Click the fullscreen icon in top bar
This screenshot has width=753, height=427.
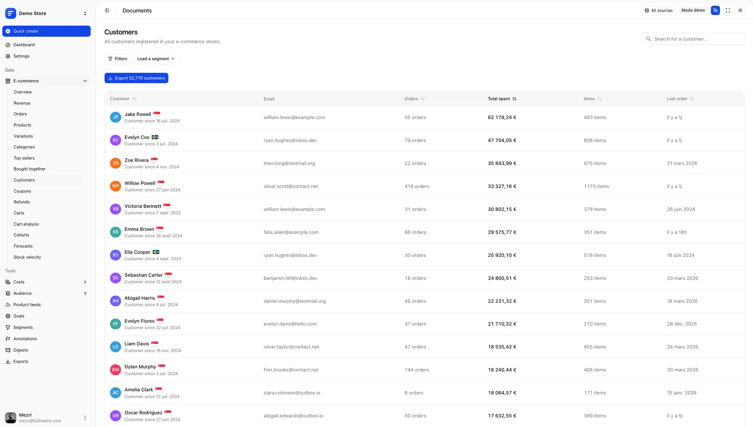tap(728, 10)
